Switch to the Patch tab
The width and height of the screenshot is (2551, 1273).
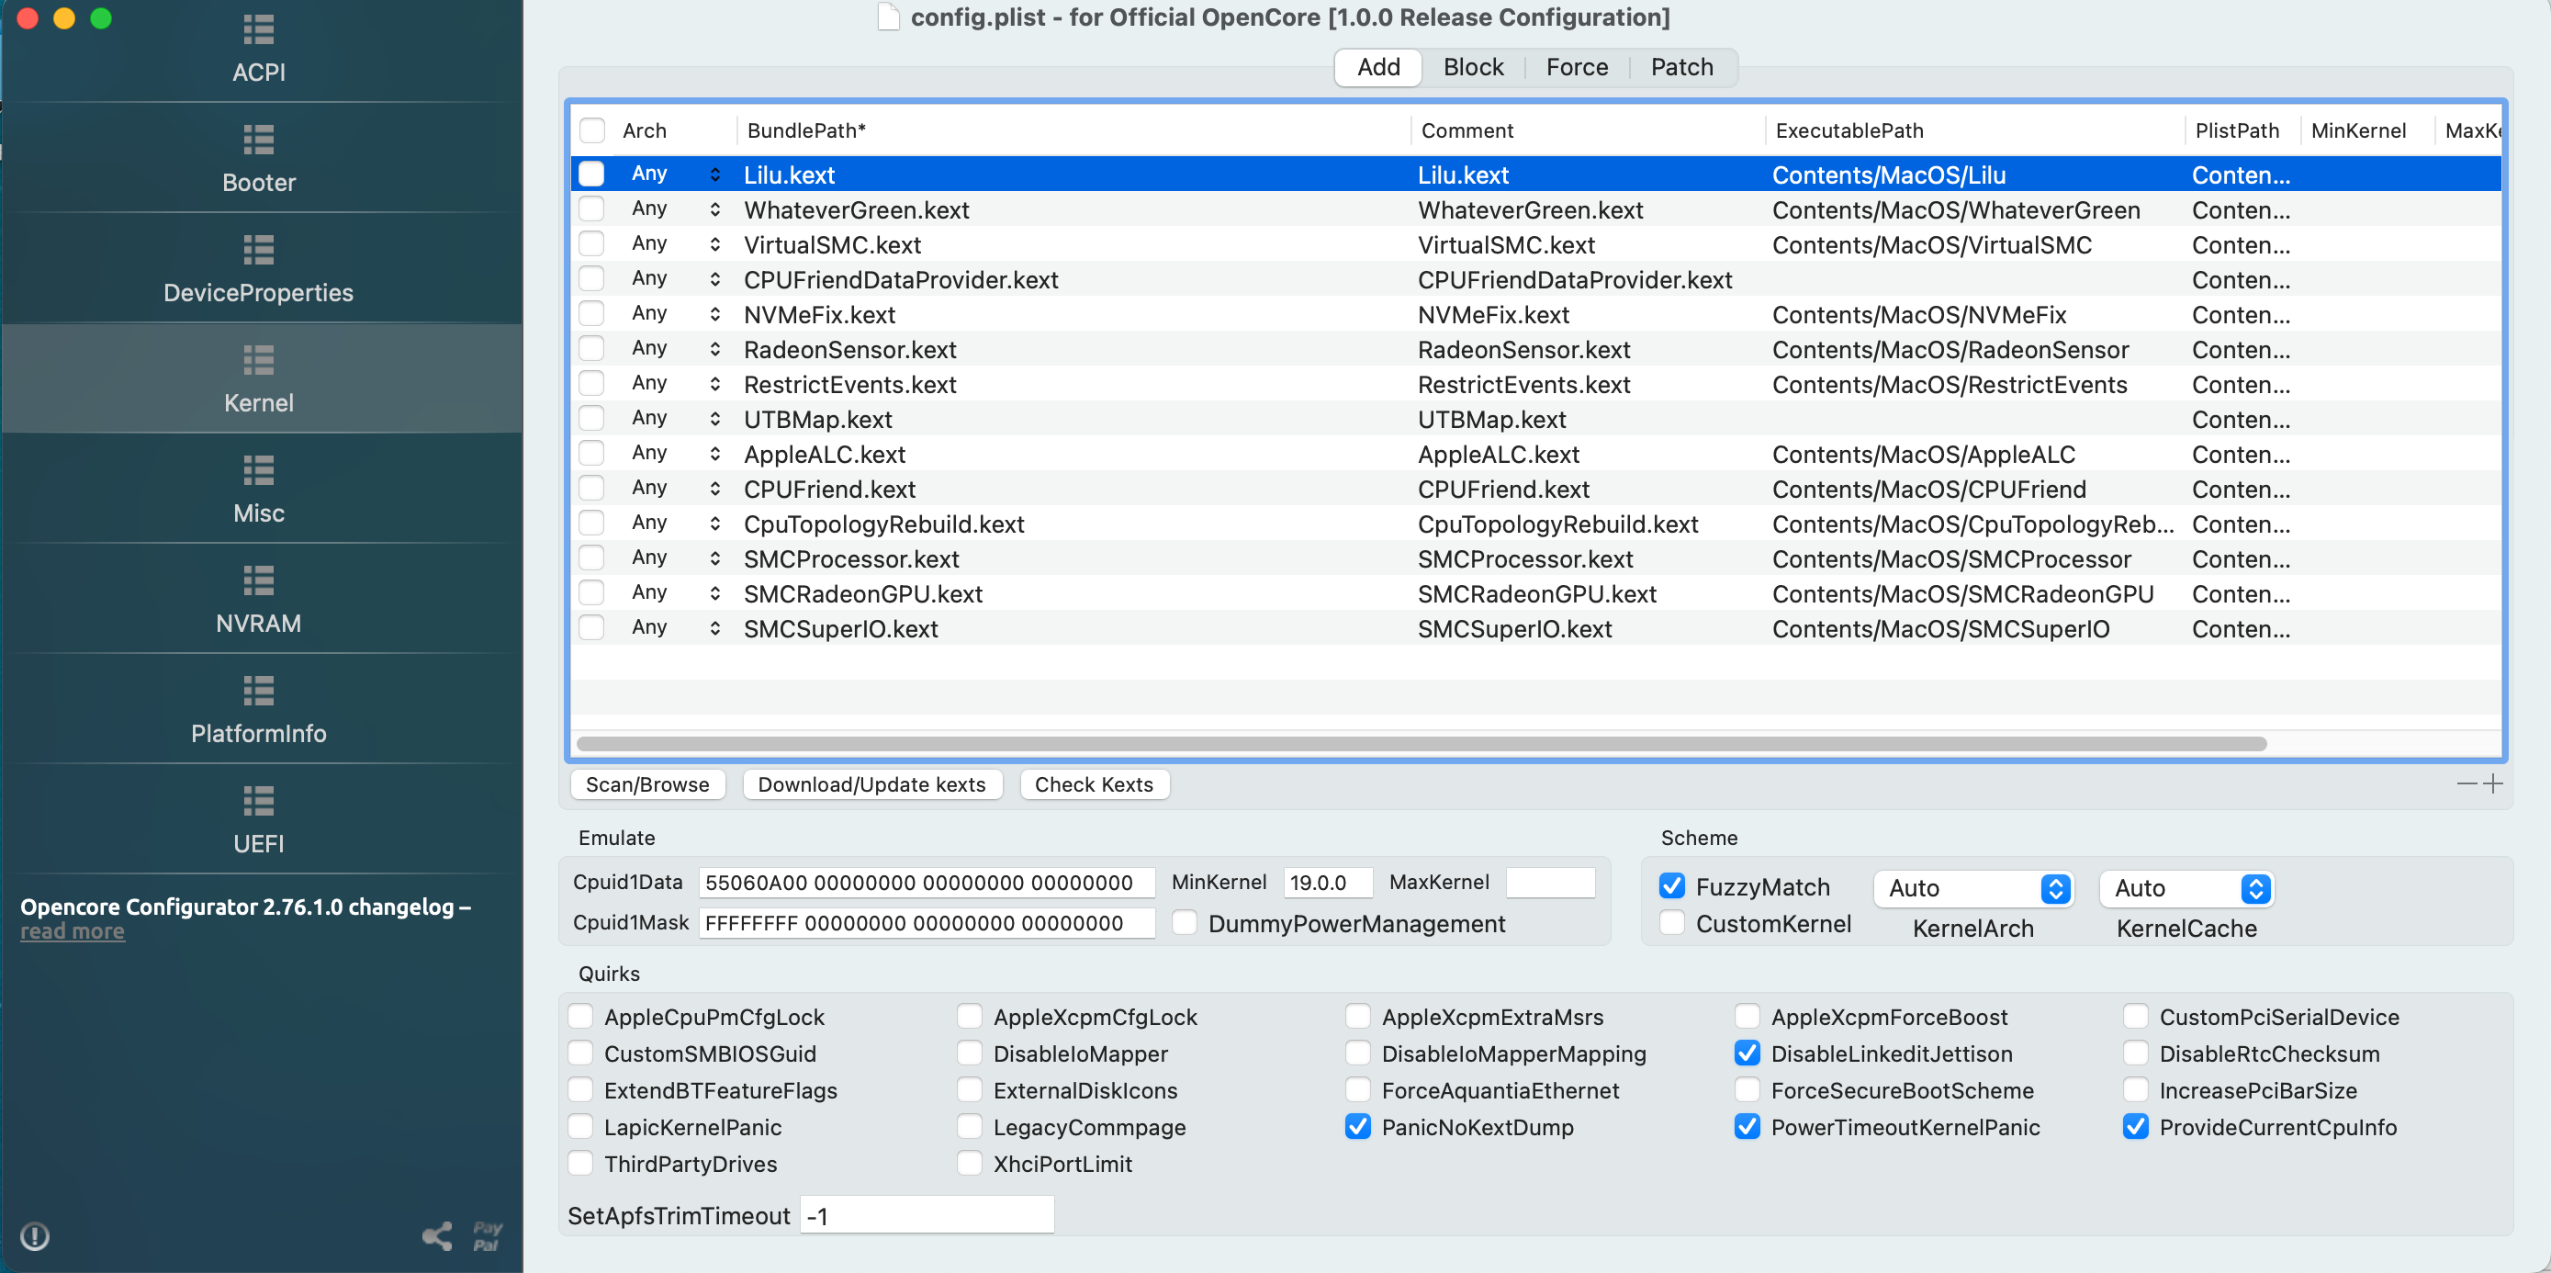coord(1681,66)
